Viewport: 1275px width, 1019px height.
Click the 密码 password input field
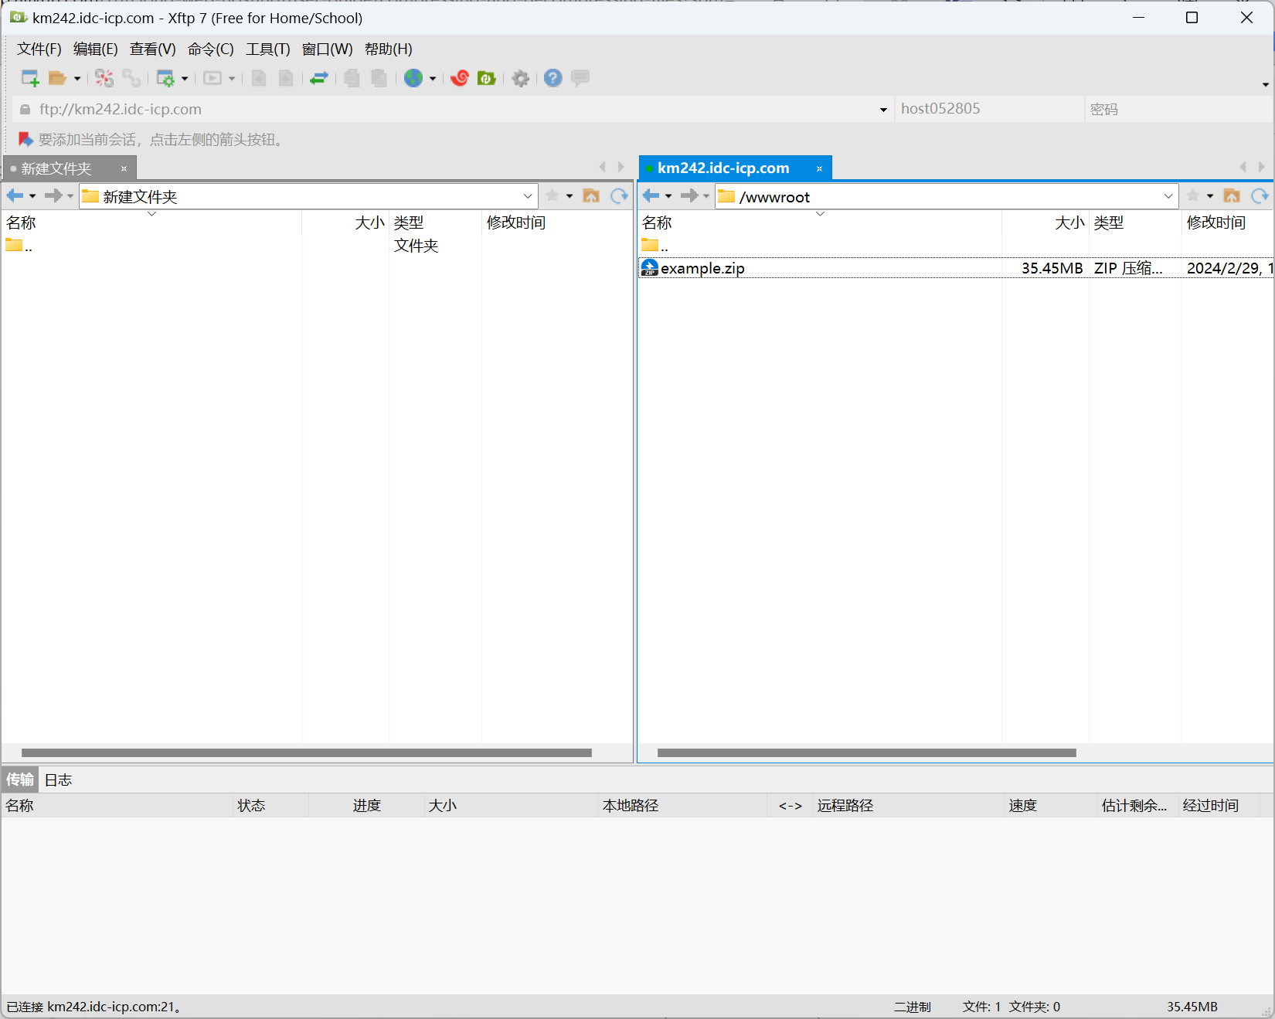(x=1177, y=110)
